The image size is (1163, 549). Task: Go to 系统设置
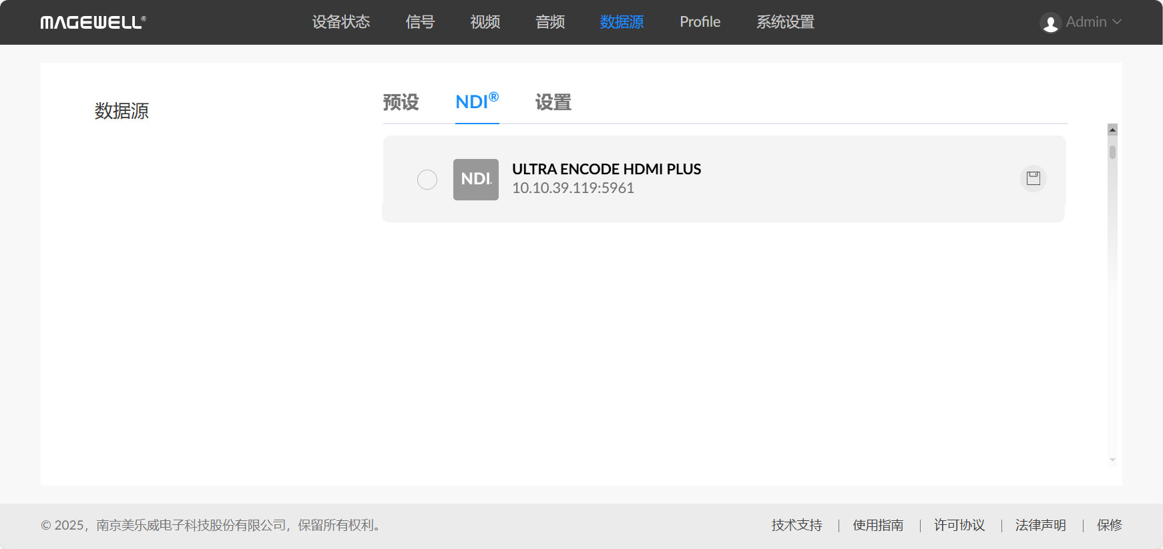pos(785,22)
